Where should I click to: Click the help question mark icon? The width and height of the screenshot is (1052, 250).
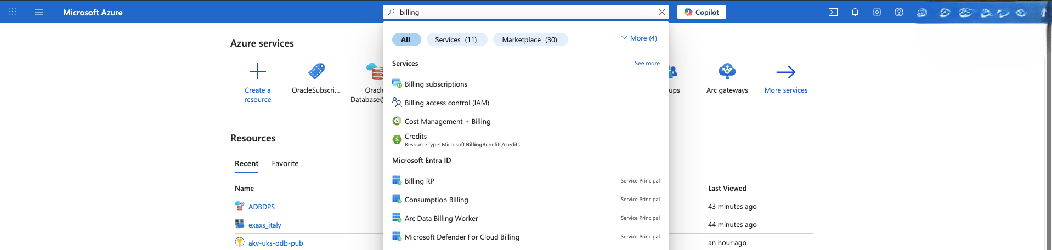pyautogui.click(x=898, y=12)
